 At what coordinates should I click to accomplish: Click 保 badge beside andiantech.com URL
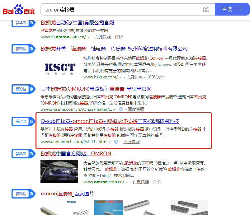point(116,142)
